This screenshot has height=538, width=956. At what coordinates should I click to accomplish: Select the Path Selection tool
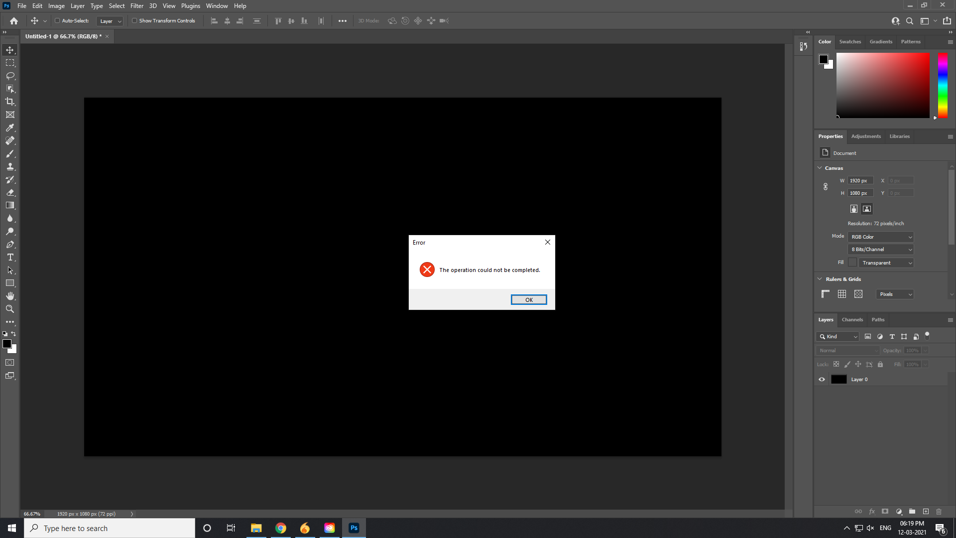[10, 270]
